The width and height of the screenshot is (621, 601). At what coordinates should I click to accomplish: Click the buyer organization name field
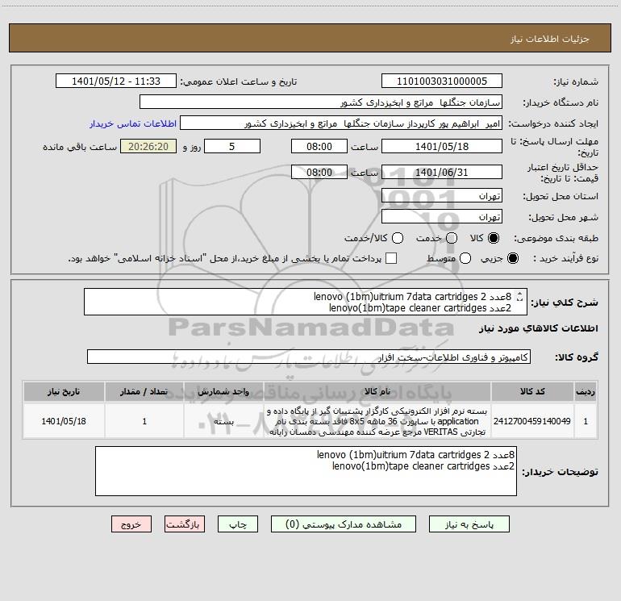pyautogui.click(x=321, y=102)
